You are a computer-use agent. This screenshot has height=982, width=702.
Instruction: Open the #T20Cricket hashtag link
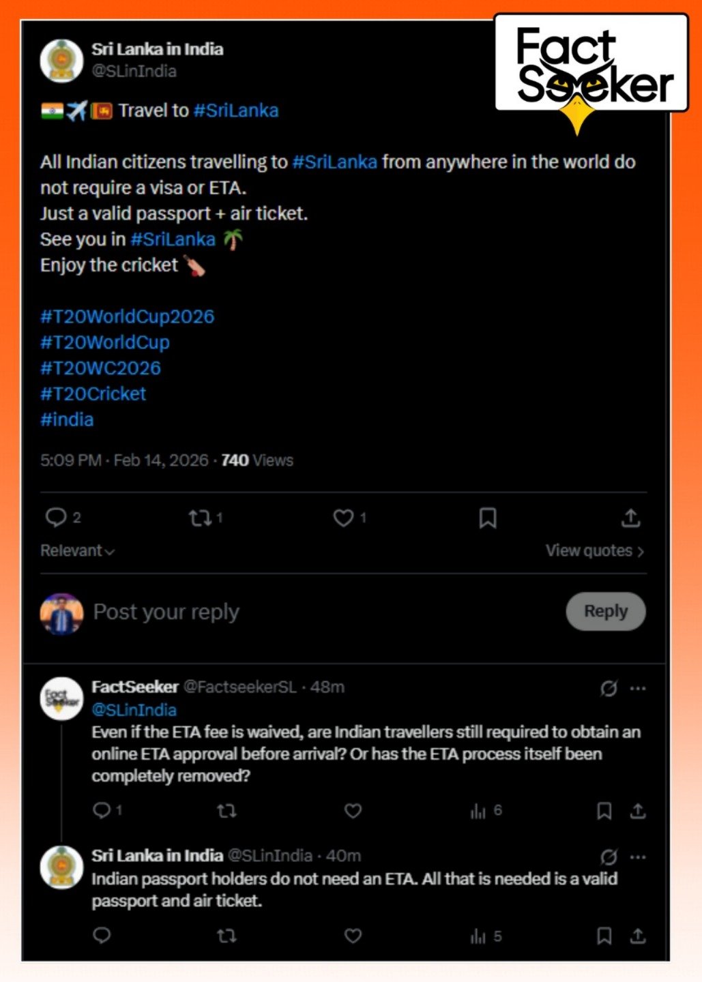[93, 393]
